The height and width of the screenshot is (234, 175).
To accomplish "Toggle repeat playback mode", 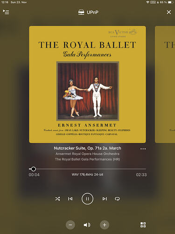I will [x=117, y=199].
